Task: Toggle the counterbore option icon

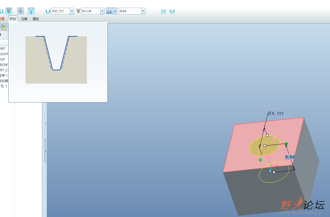Action: pos(172,11)
